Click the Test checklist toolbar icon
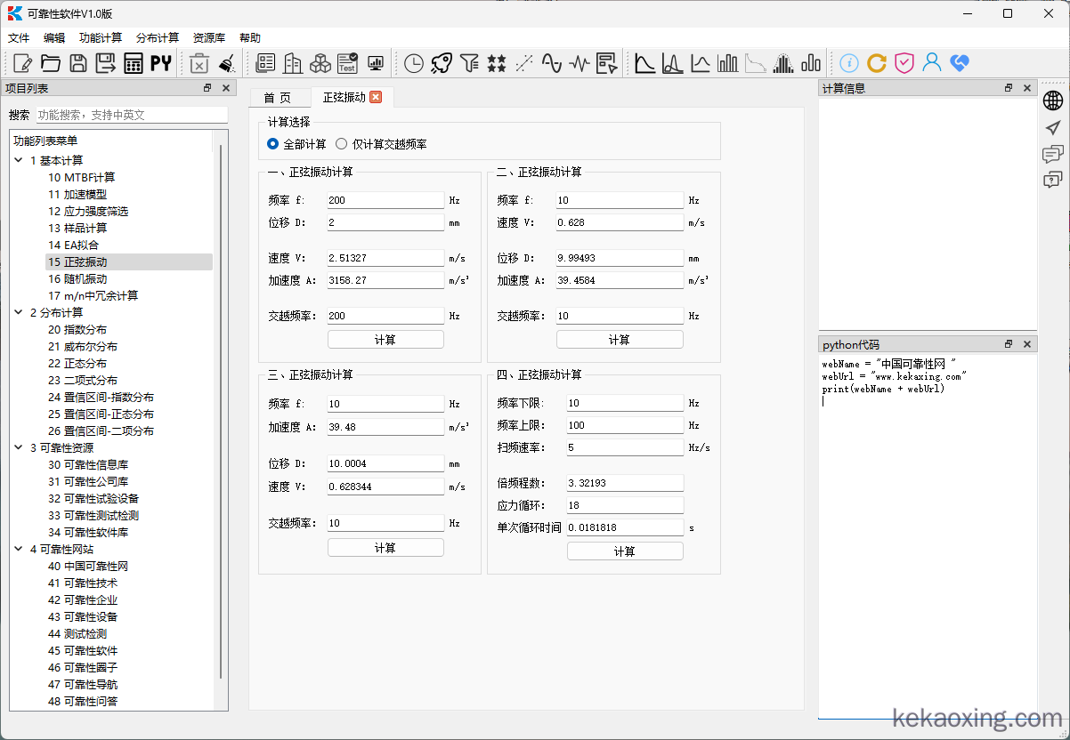This screenshot has height=740, width=1070. pos(347,63)
